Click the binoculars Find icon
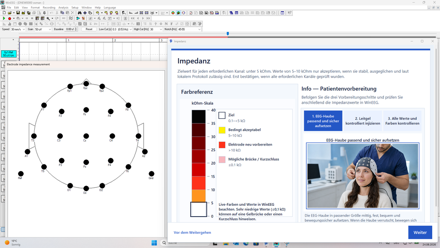The width and height of the screenshot is (440, 248). point(79,12)
